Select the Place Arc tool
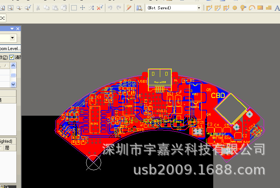 tap(251, 8)
